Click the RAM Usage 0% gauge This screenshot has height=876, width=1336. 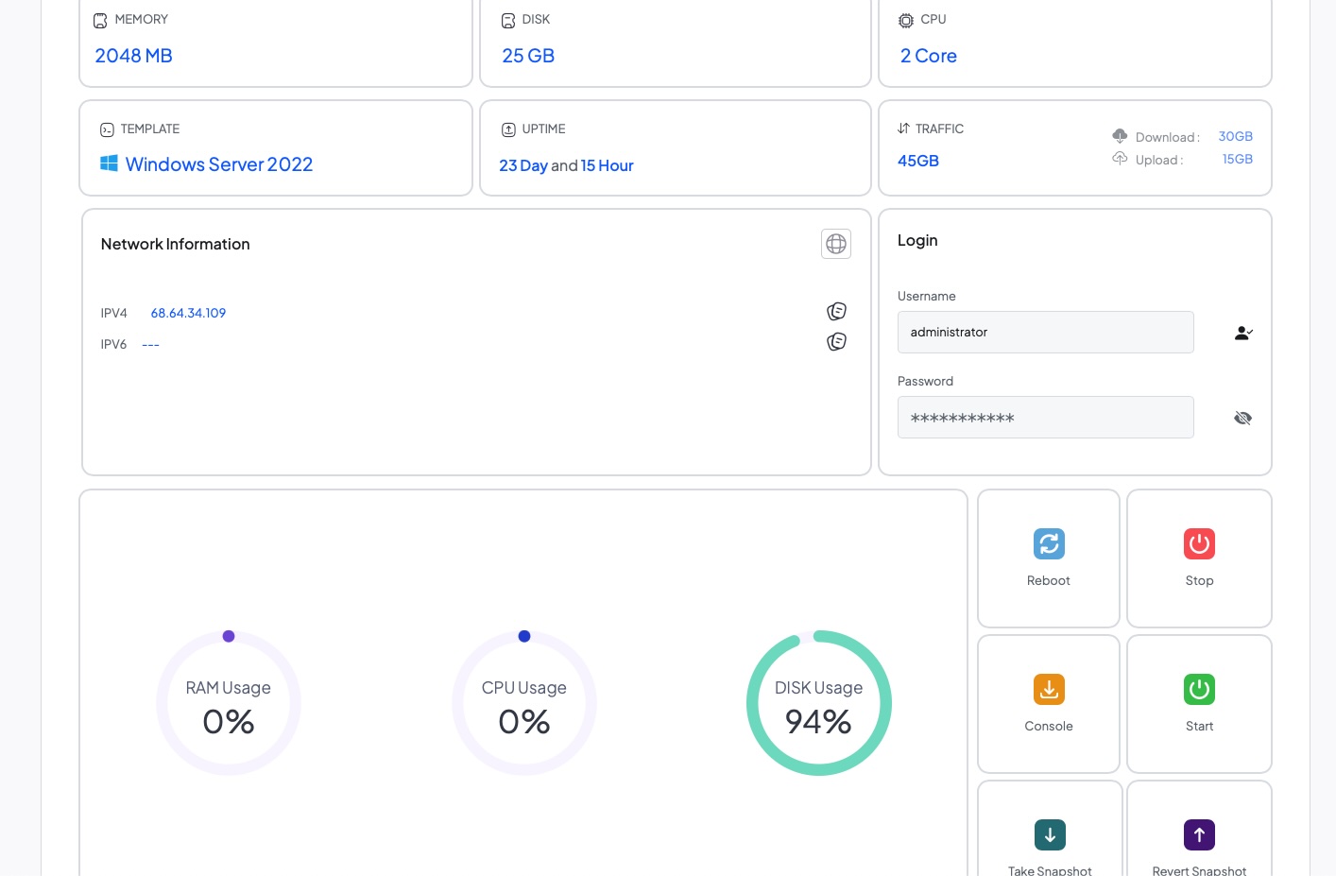pyautogui.click(x=229, y=703)
